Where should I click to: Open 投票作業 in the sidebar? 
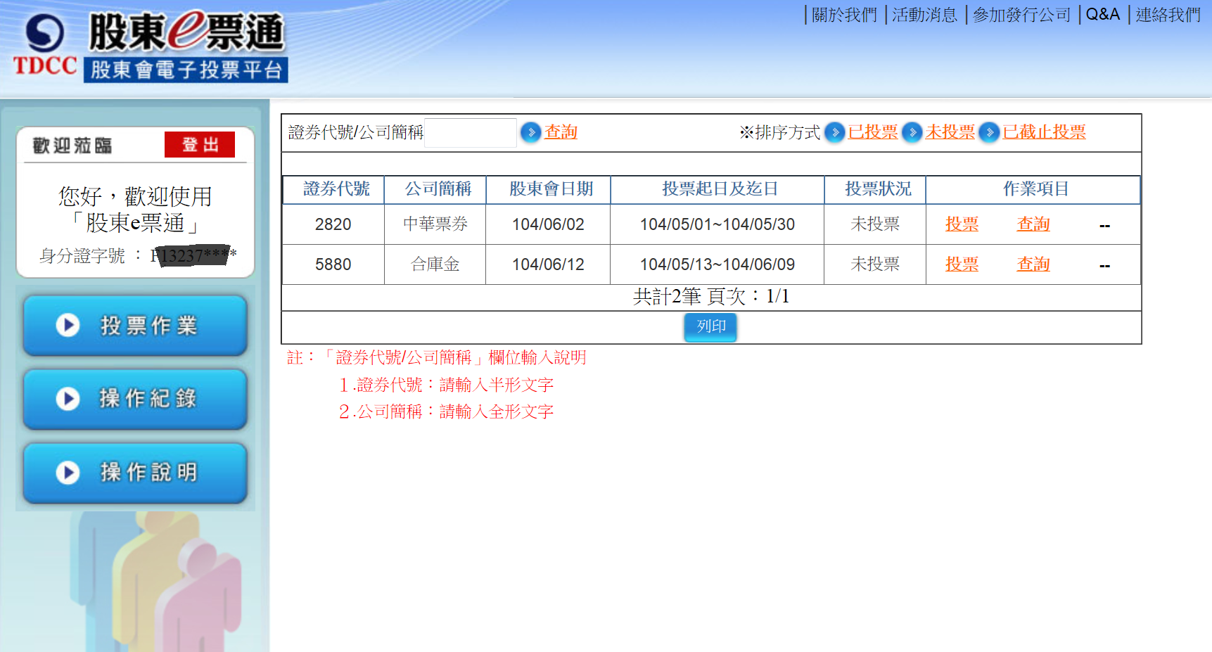pos(135,326)
